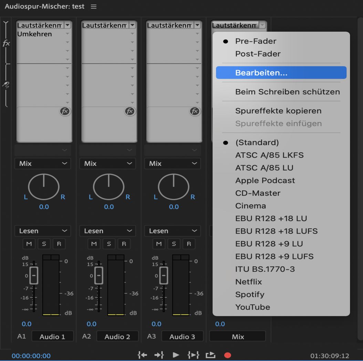The height and width of the screenshot is (361, 363).
Task: Click the fx bypass icon in Audio 1 effects rack
Action: 65,111
